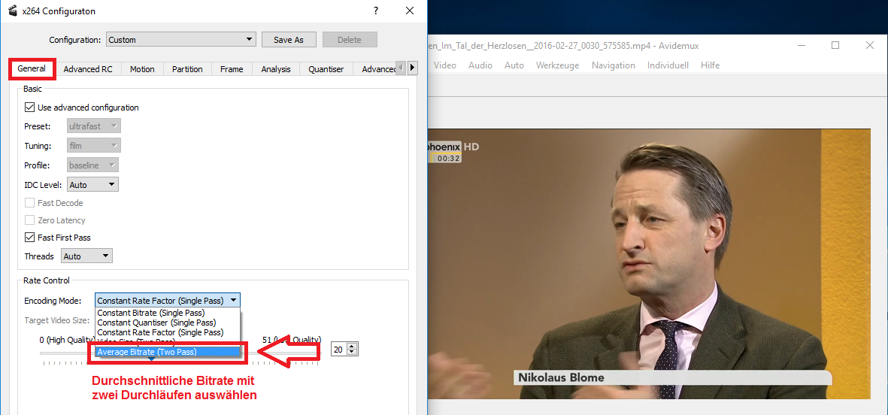Open the Werkzeuge menu in Avidemux
Screen dimensions: 888x415
(x=557, y=65)
